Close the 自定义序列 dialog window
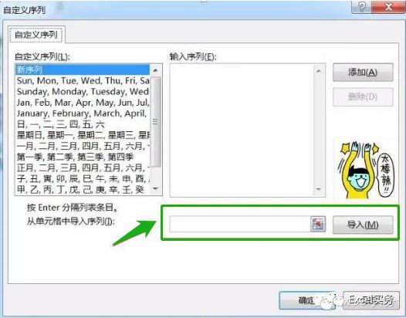The height and width of the screenshot is (318, 406). pos(387,7)
